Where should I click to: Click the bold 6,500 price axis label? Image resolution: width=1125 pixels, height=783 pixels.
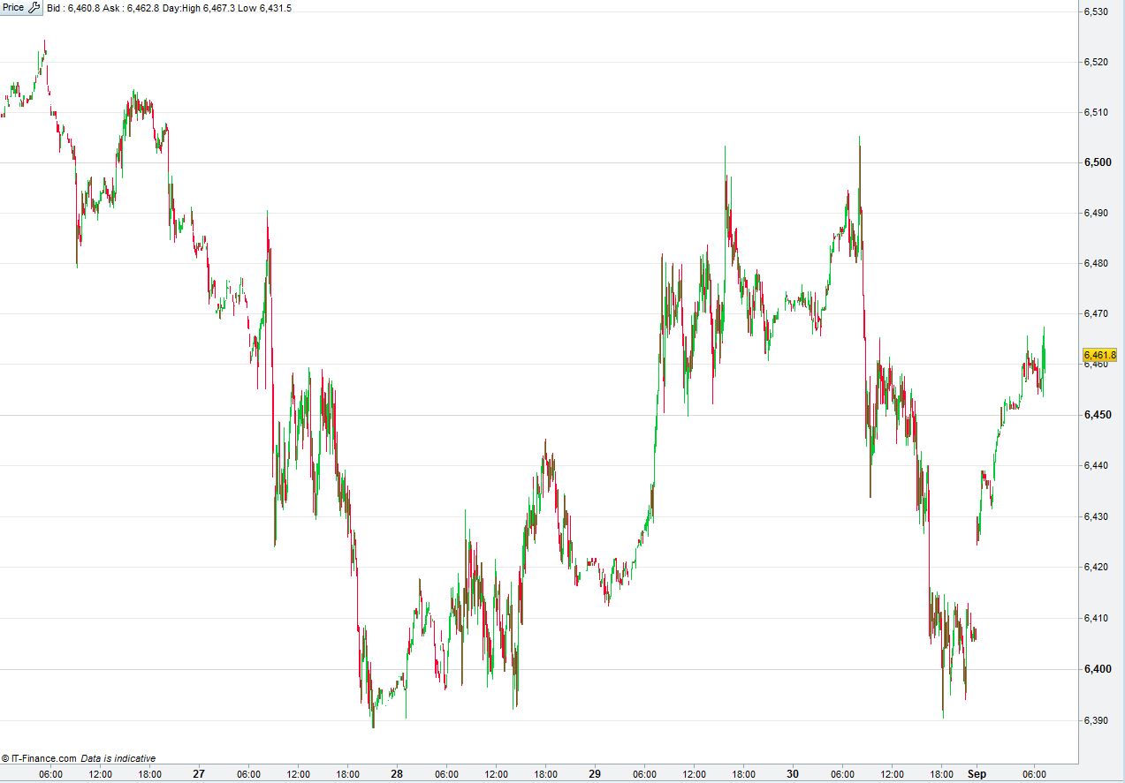(x=1096, y=162)
